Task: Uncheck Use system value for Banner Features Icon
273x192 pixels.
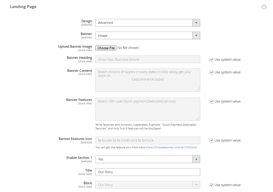Action: 211,141
